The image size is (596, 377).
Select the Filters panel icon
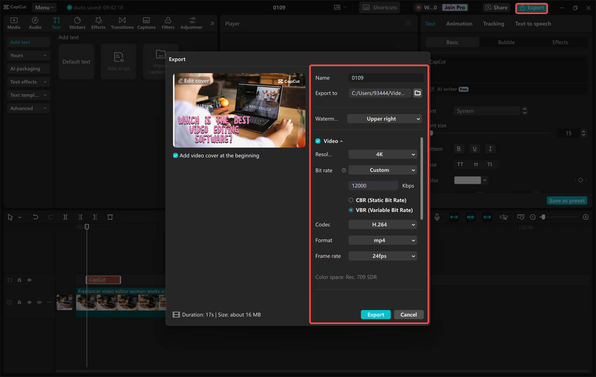tap(168, 22)
